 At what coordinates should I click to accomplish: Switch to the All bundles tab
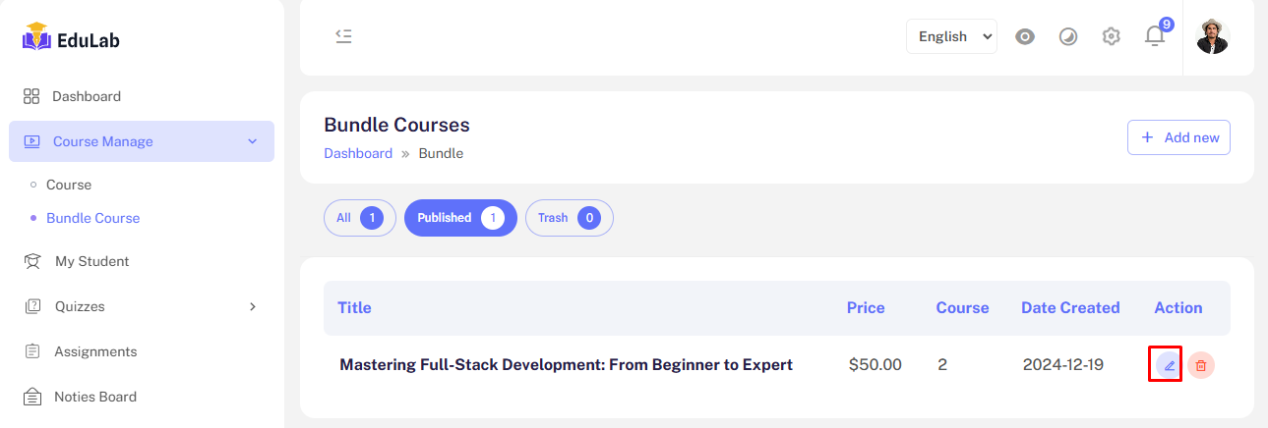coord(359,218)
